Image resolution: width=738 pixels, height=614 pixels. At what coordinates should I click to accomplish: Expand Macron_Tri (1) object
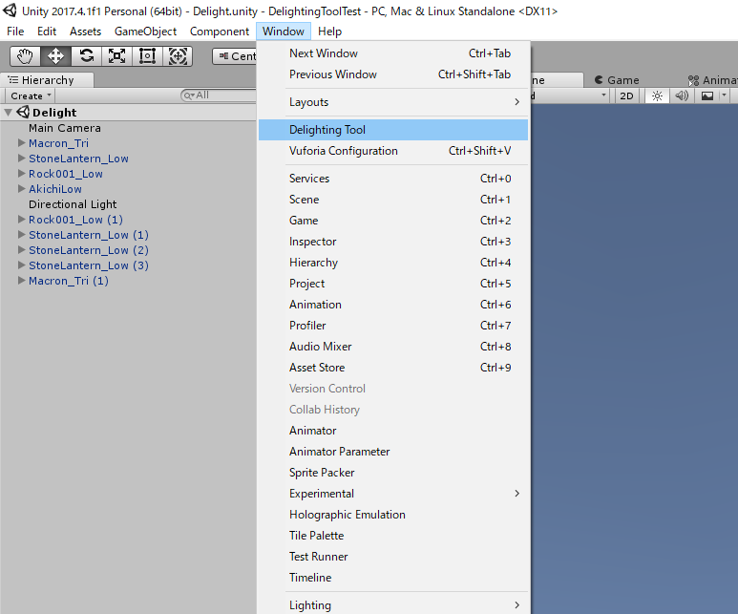click(21, 280)
